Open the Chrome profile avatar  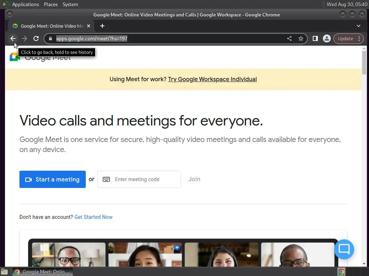pyautogui.click(x=326, y=38)
